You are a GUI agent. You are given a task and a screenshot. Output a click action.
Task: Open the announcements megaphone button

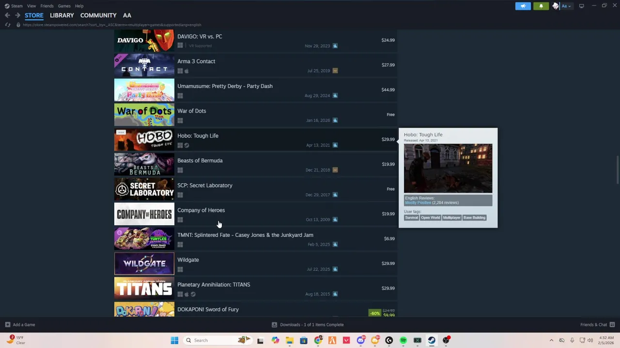click(523, 6)
